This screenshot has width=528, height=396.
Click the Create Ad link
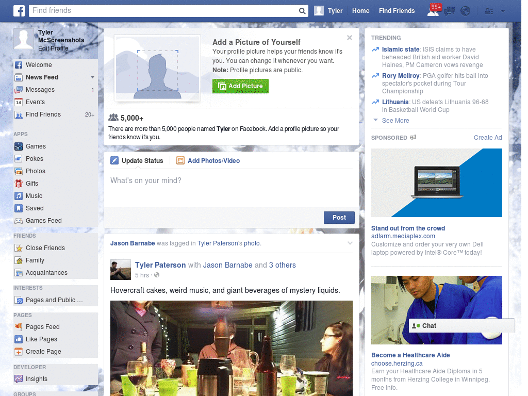tap(488, 138)
